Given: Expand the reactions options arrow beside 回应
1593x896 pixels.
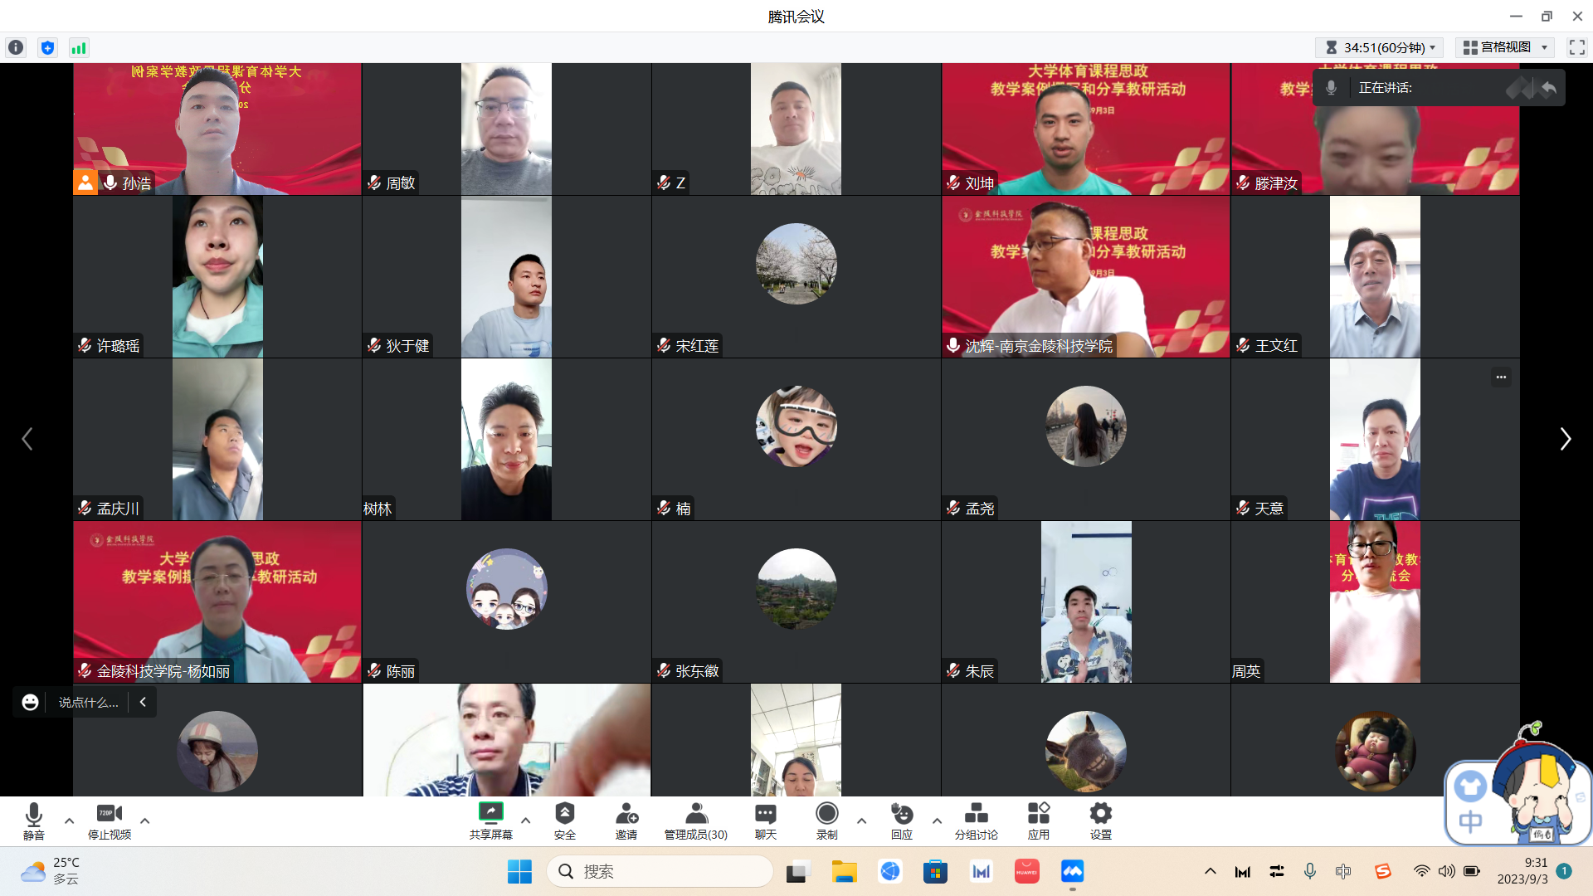Looking at the screenshot, I should [937, 821].
